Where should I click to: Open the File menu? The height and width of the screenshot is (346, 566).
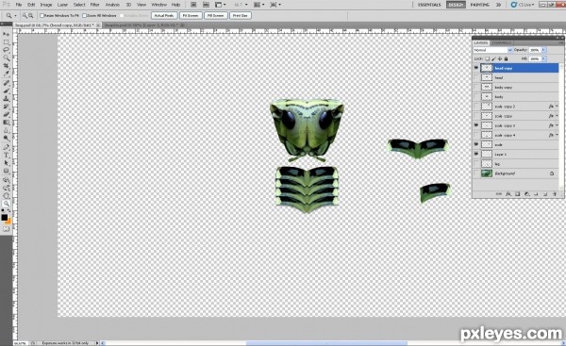[19, 5]
